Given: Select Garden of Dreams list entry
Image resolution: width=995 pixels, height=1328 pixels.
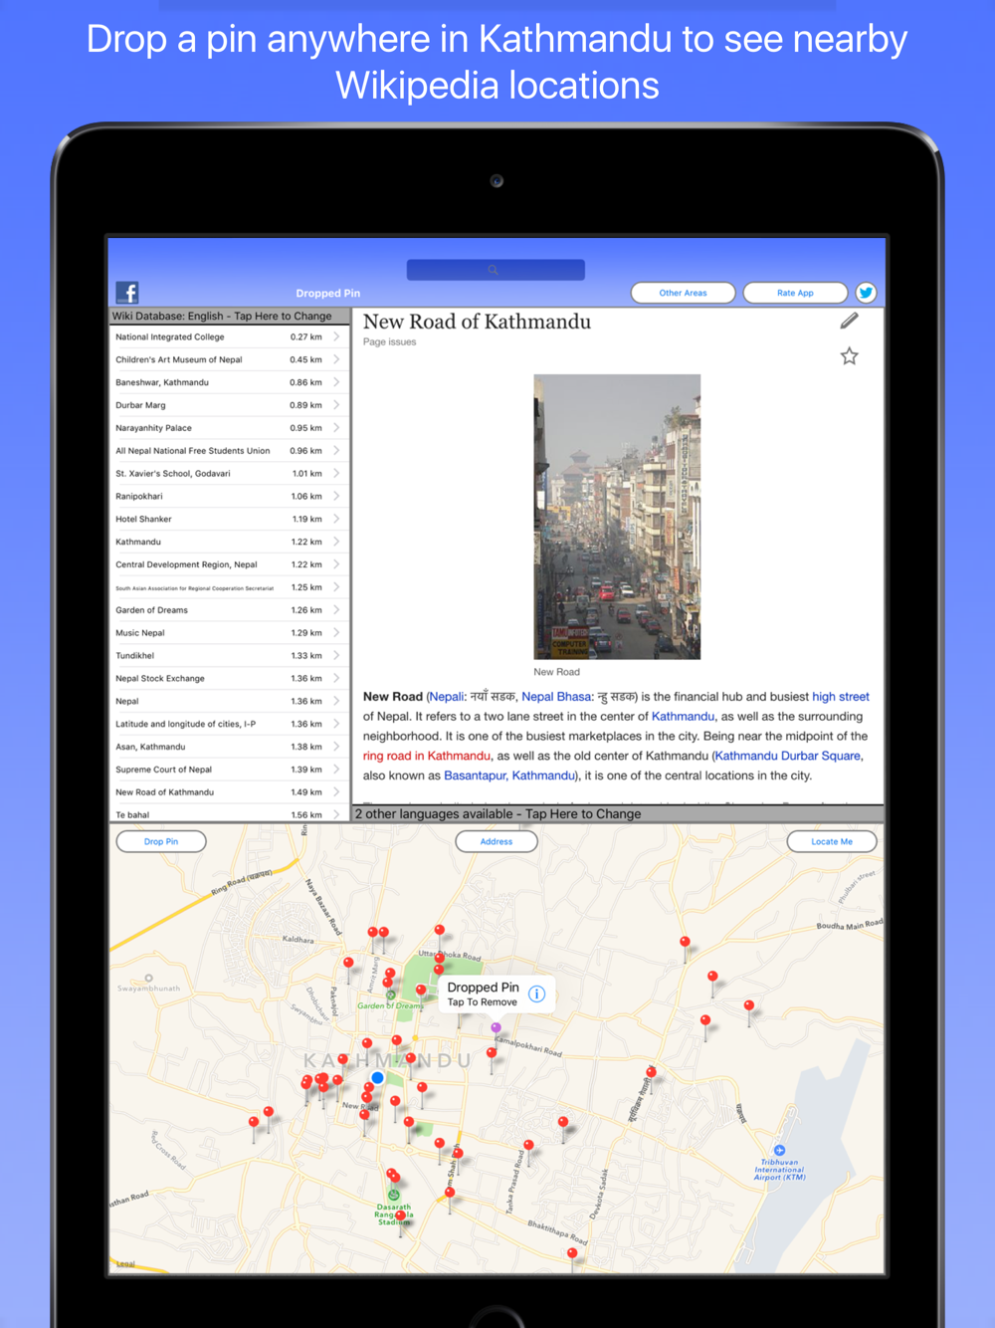Looking at the screenshot, I should point(230,610).
